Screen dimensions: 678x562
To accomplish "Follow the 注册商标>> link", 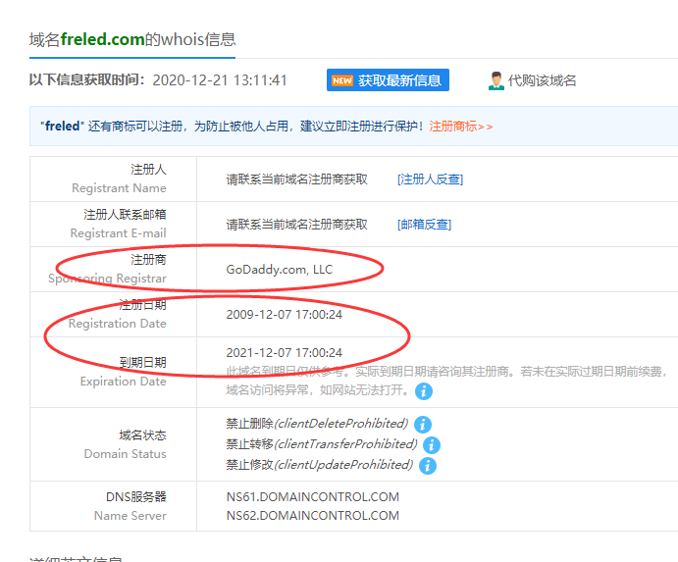I will [460, 127].
